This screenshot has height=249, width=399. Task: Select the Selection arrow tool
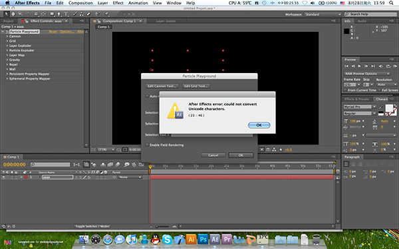coord(7,14)
